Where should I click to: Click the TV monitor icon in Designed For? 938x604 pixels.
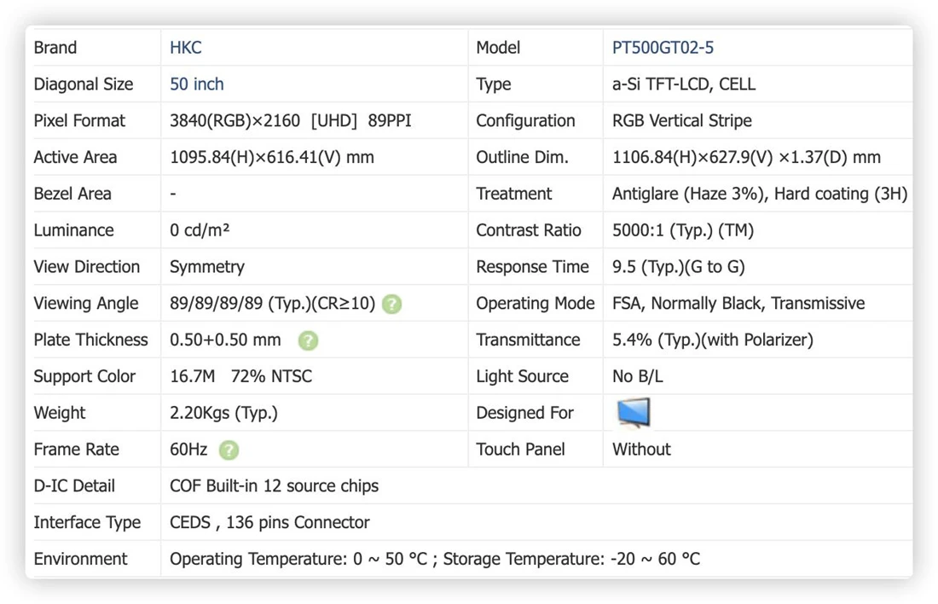pos(633,412)
